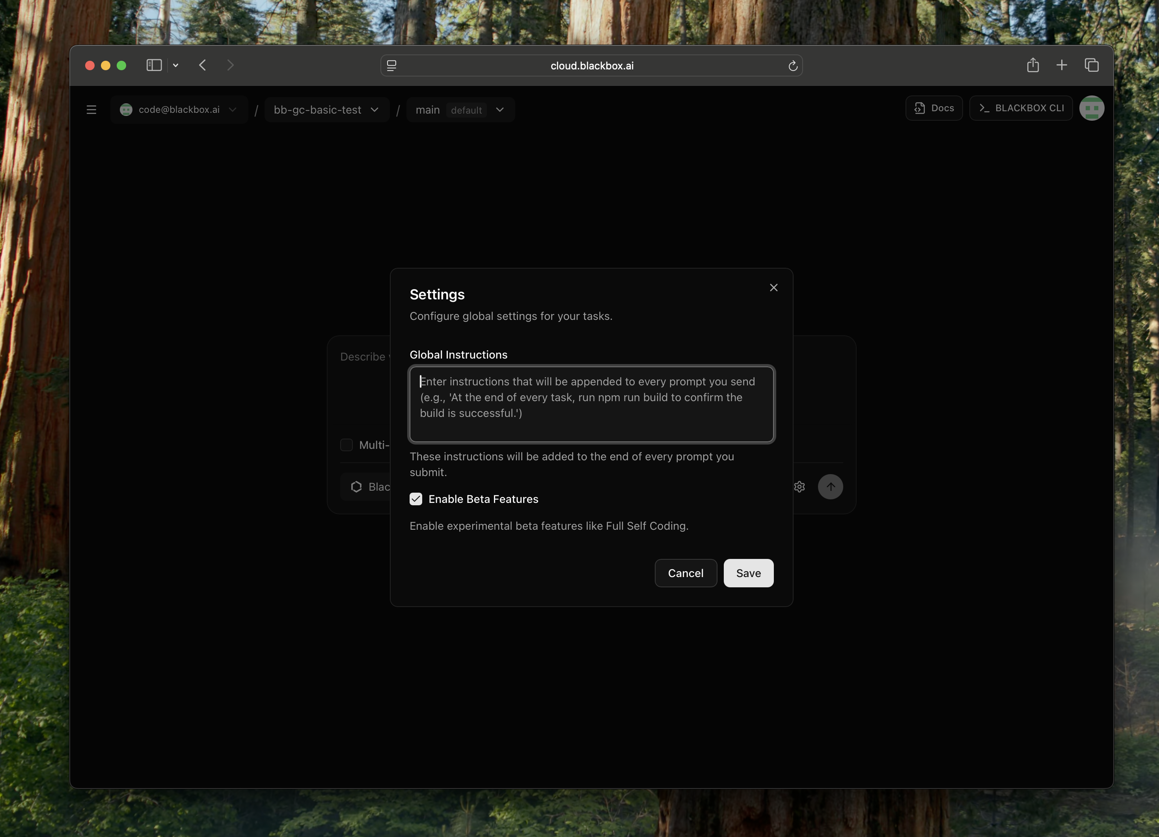Show Safari tab overview

coord(1092,65)
